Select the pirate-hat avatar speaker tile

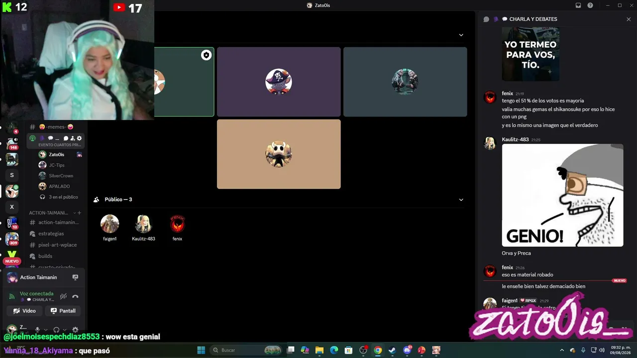pyautogui.click(x=279, y=82)
